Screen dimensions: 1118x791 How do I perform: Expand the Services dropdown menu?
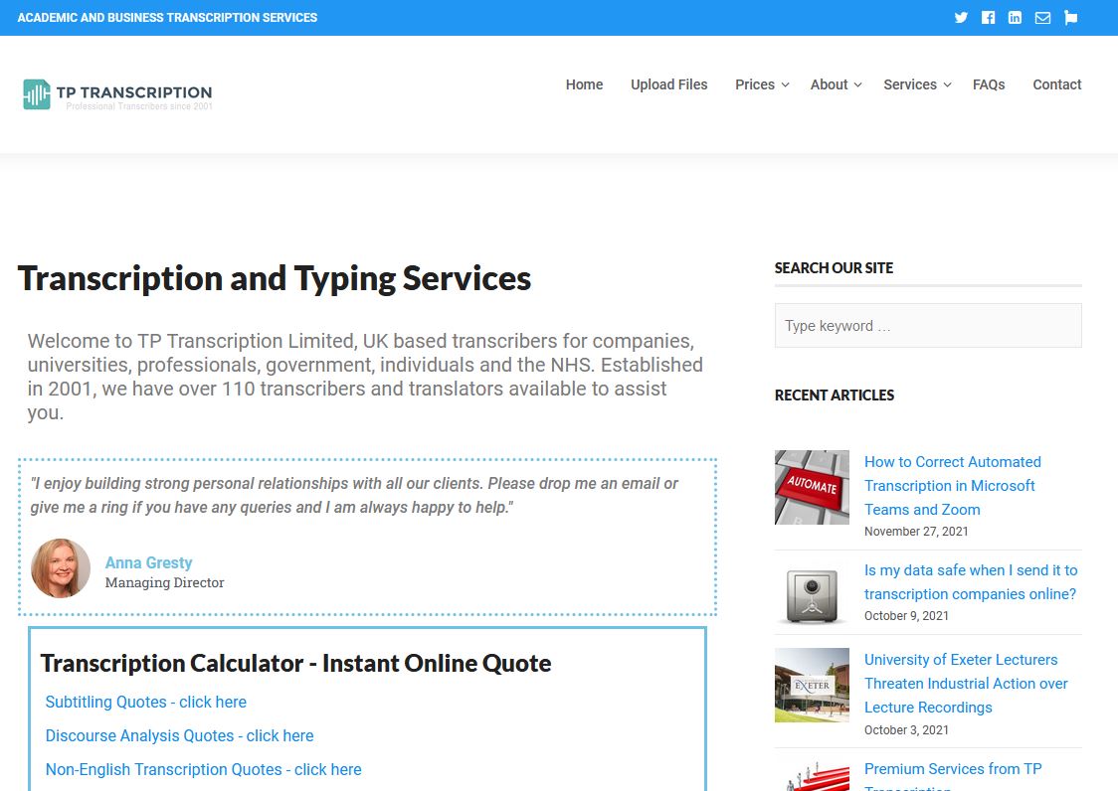tap(917, 84)
